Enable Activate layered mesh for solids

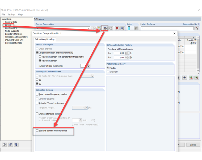tap(37, 130)
